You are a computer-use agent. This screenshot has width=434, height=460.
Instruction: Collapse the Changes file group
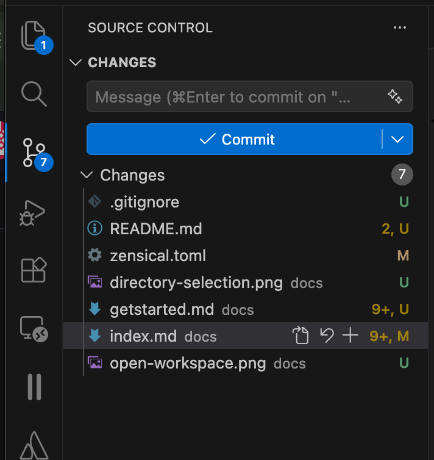click(x=87, y=175)
